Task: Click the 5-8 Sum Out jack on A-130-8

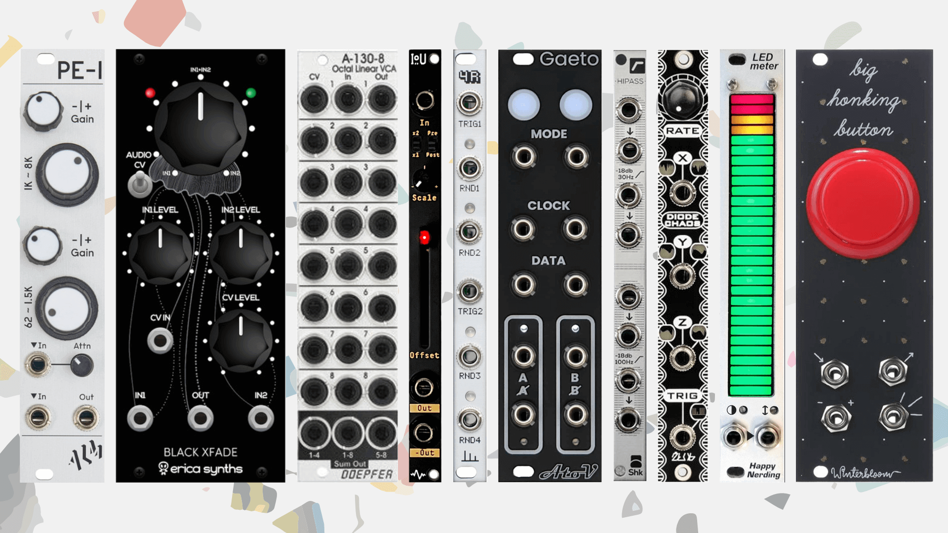Action: [x=382, y=433]
